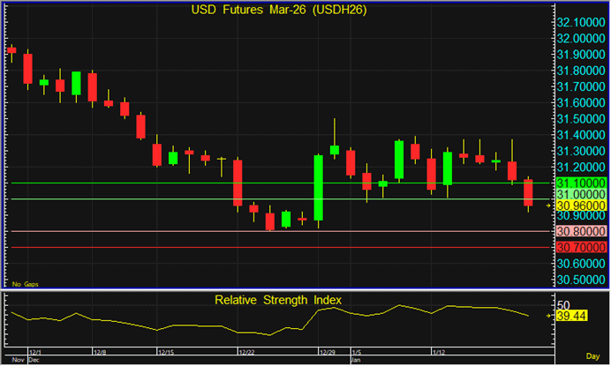
Task: Click the current price label 30.9600
Action: [x=580, y=205]
